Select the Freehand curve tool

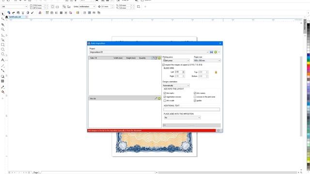click(x=2, y=35)
